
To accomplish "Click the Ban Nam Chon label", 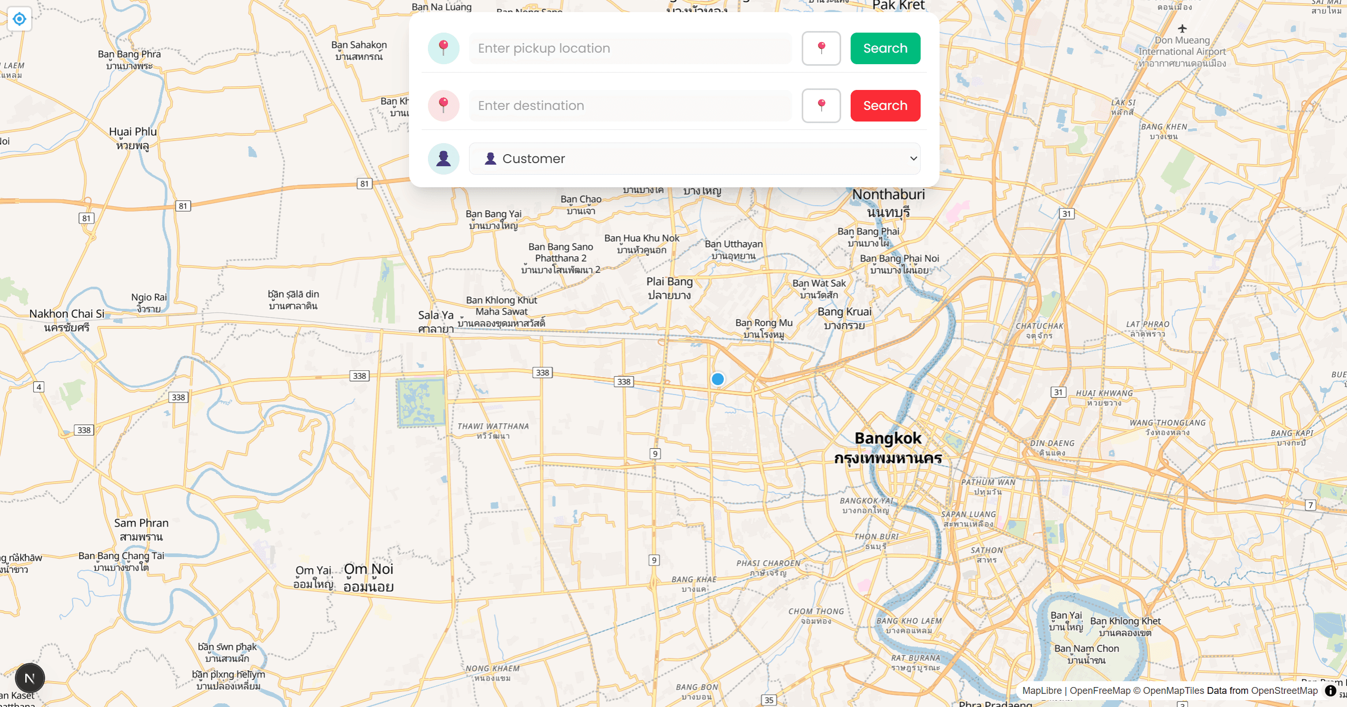I will (x=1086, y=654).
